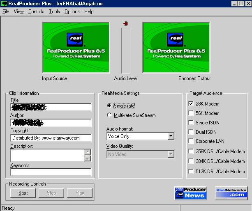
Task: Open the Tools menu
Action: click(54, 11)
